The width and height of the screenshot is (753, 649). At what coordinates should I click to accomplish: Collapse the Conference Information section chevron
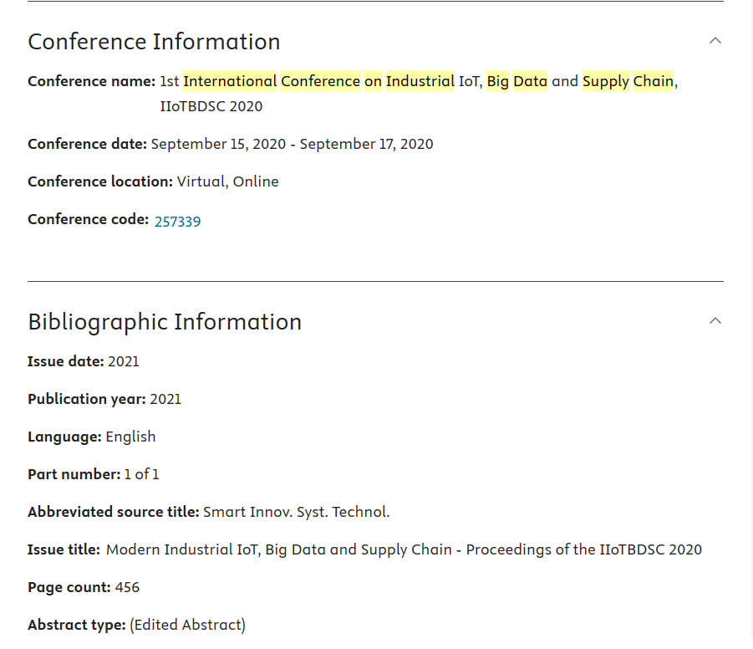[715, 40]
